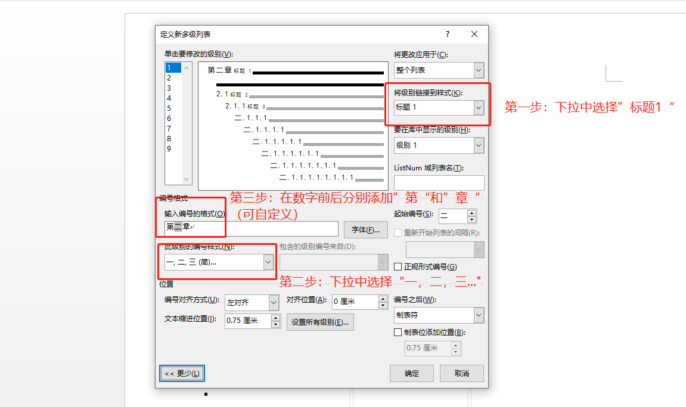
Task: Click the 确定 button to confirm
Action: pos(411,372)
